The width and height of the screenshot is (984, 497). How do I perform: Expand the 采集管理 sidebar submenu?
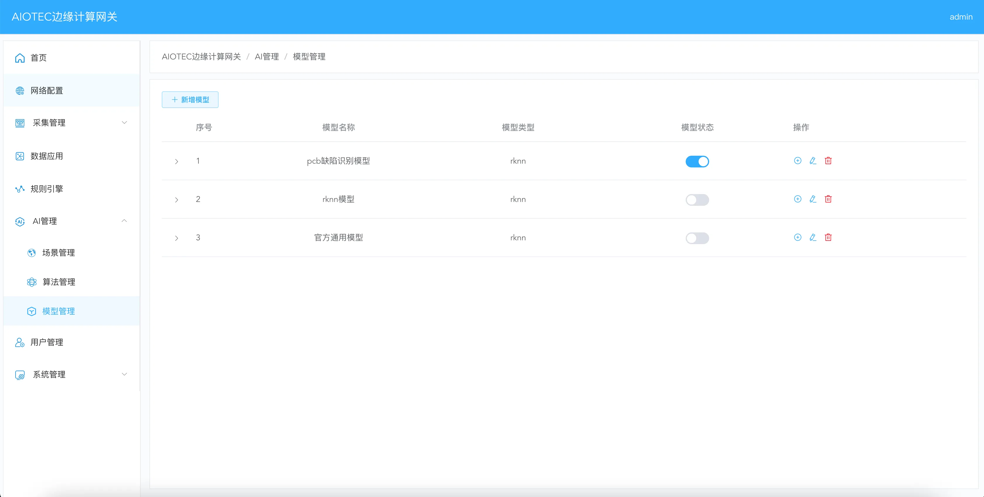coord(71,123)
